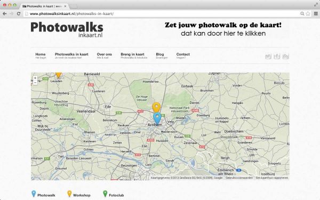Click the blue Photowalk marker at Arnhem
The width and height of the screenshot is (320, 200).
tap(157, 118)
